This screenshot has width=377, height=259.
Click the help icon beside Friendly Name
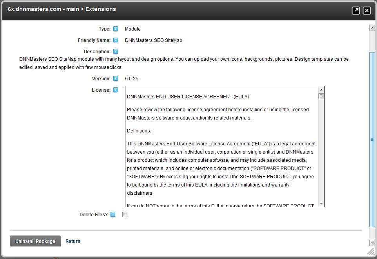click(x=116, y=40)
